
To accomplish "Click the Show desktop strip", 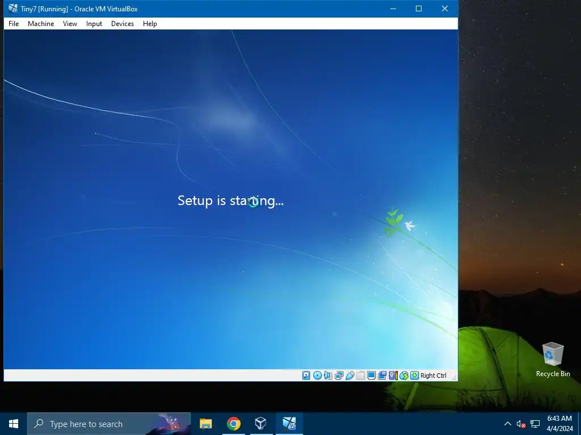I will click(579, 424).
